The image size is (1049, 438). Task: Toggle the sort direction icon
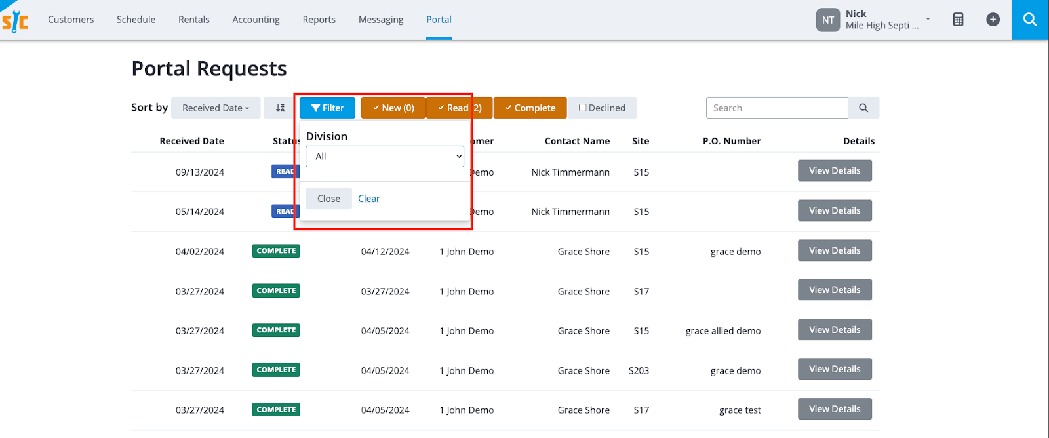coord(280,108)
